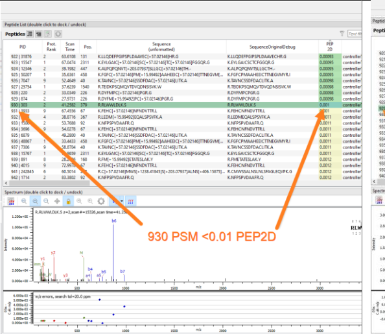
Task: Click the sort ascending icon in peptide toolbar
Action: pyautogui.click(x=39, y=34)
